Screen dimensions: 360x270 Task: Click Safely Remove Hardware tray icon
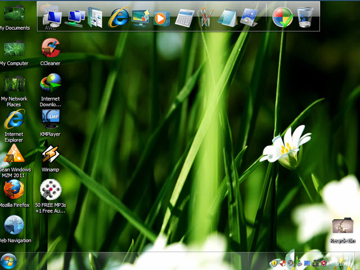click(x=299, y=263)
